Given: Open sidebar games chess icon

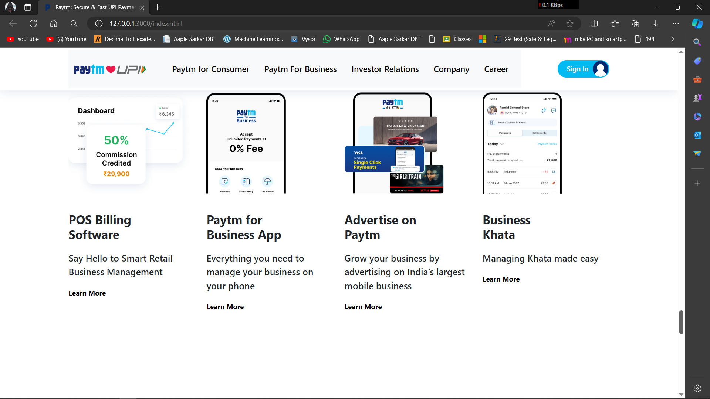Looking at the screenshot, I should point(697,98).
